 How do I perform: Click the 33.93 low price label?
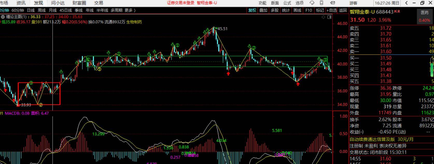click(26, 105)
